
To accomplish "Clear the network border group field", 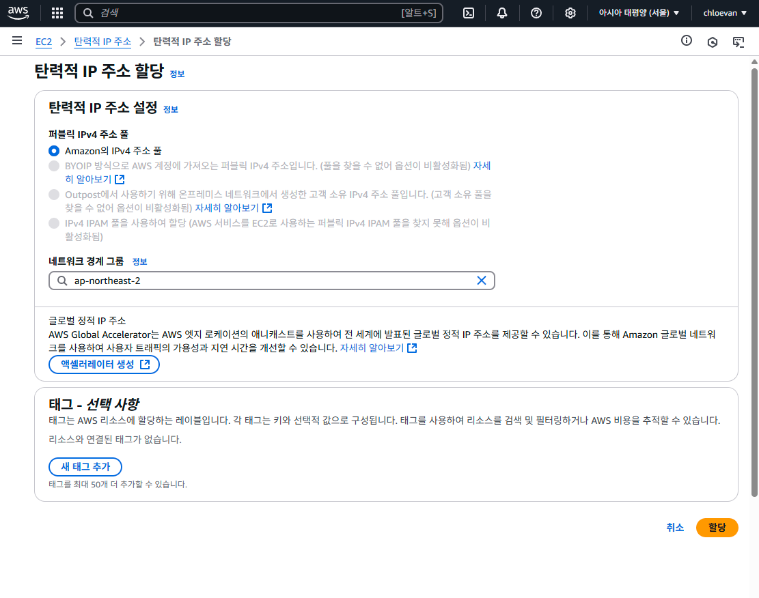I will coord(481,281).
